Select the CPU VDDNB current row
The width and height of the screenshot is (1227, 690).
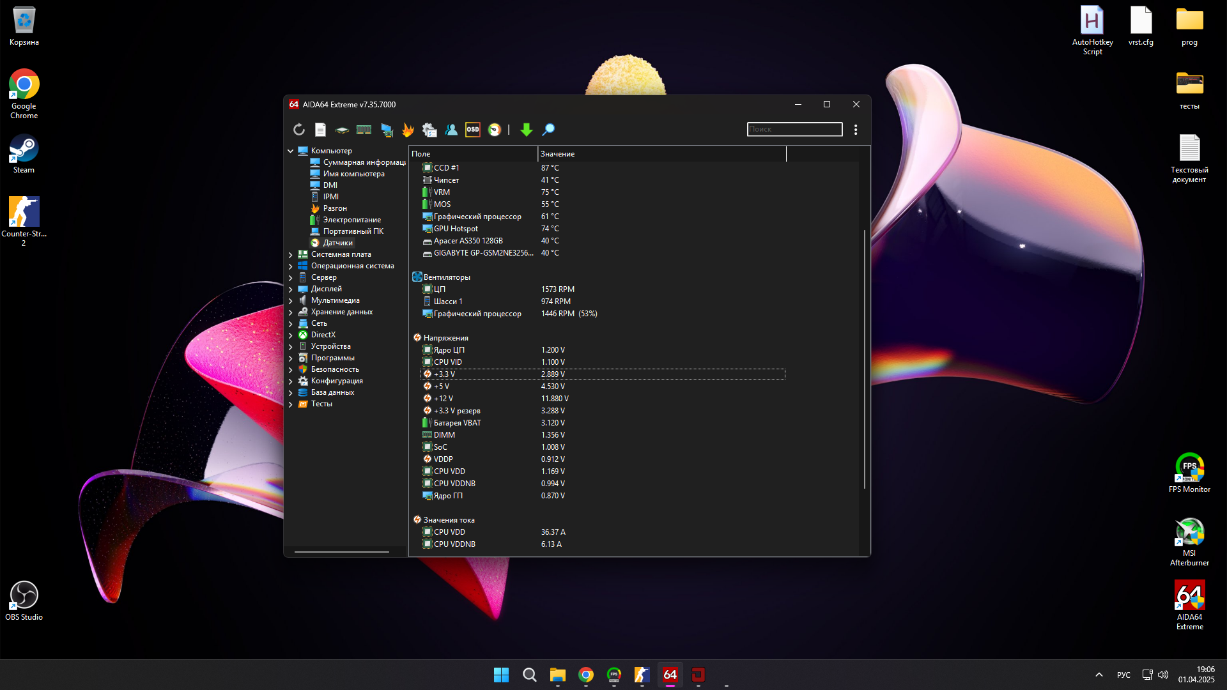point(603,544)
